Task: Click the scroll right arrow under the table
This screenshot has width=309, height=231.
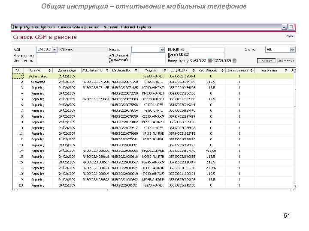Action: coord(291,190)
